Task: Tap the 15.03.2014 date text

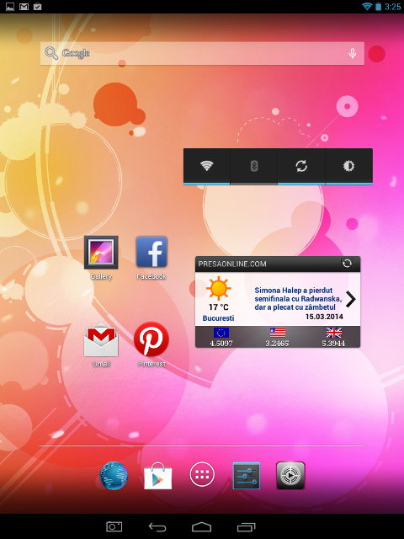Action: tap(324, 317)
